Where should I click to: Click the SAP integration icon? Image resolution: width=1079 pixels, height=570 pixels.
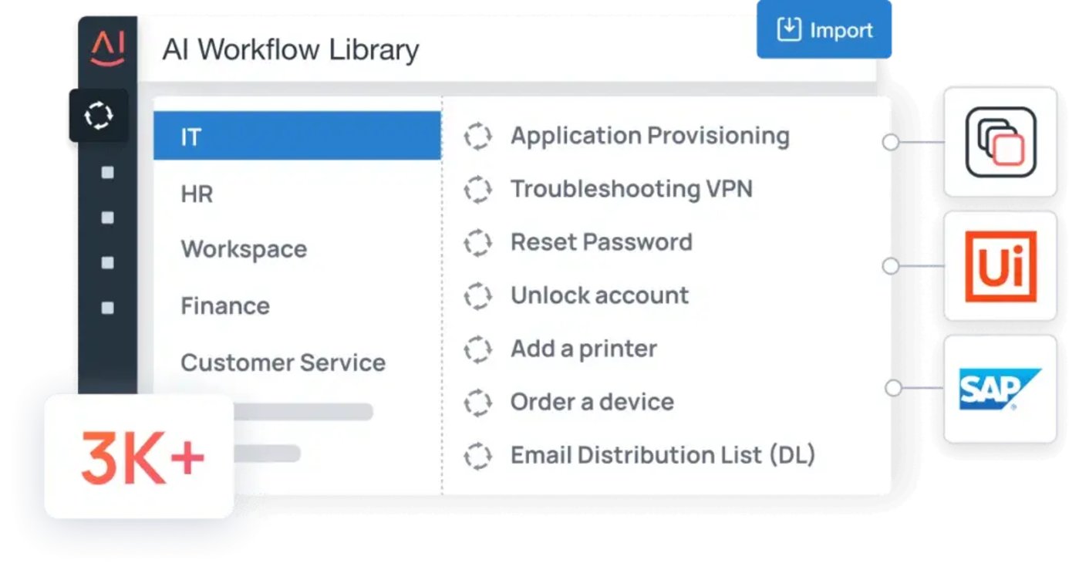[x=1000, y=389]
